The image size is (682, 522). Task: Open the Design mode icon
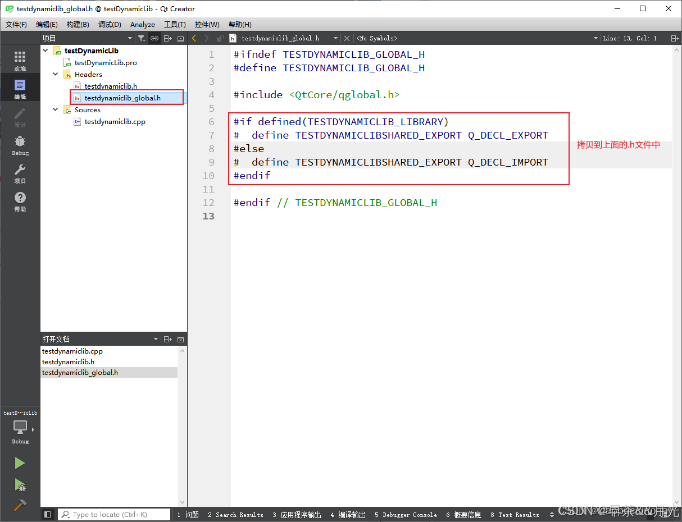20,116
